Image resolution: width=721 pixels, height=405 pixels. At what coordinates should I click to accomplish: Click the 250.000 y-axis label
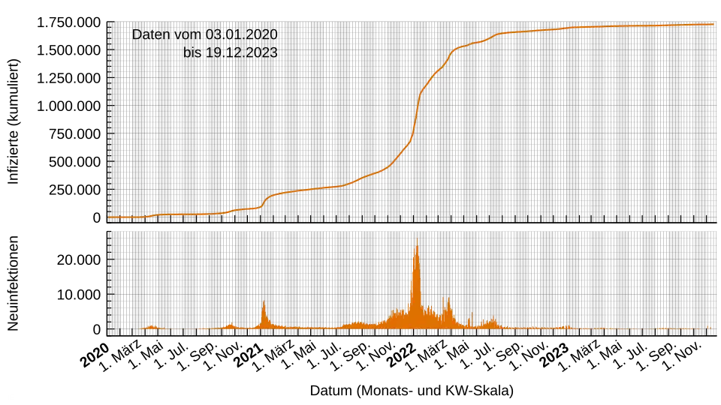coord(74,190)
